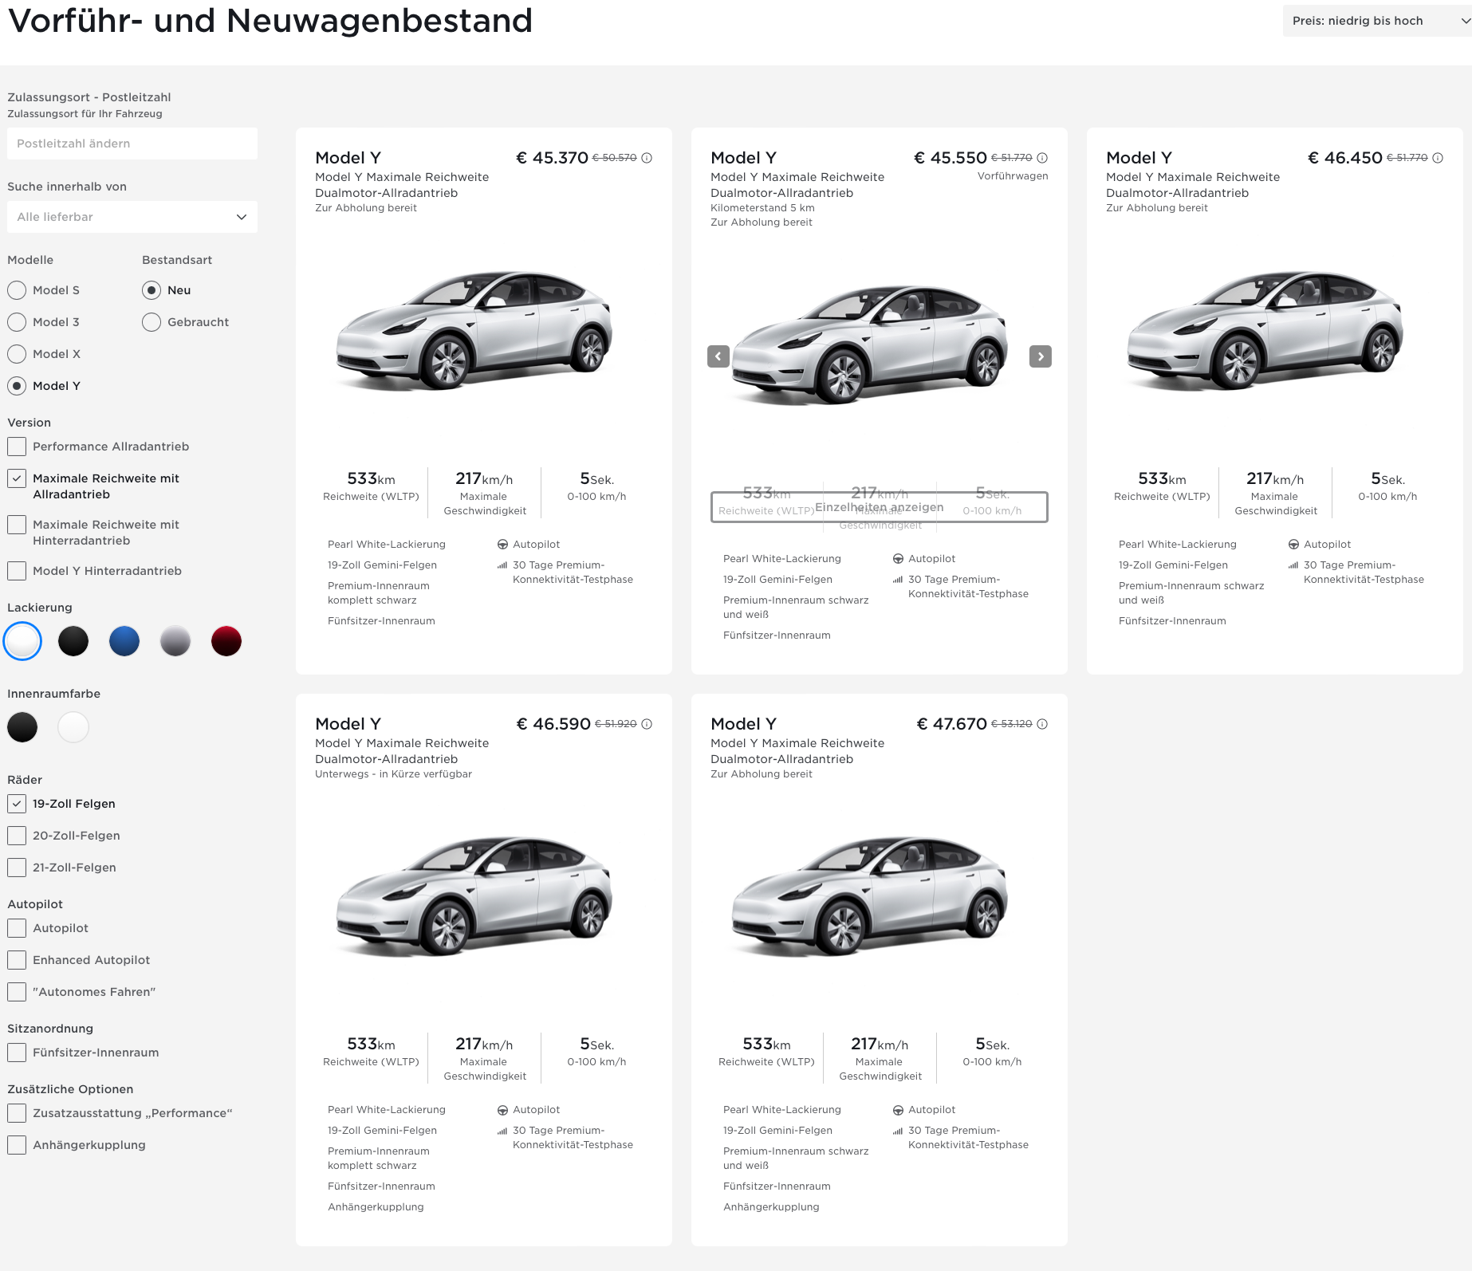This screenshot has height=1271, width=1472.
Task: Check the 21-Zoll-Felgen filter
Action: pos(17,868)
